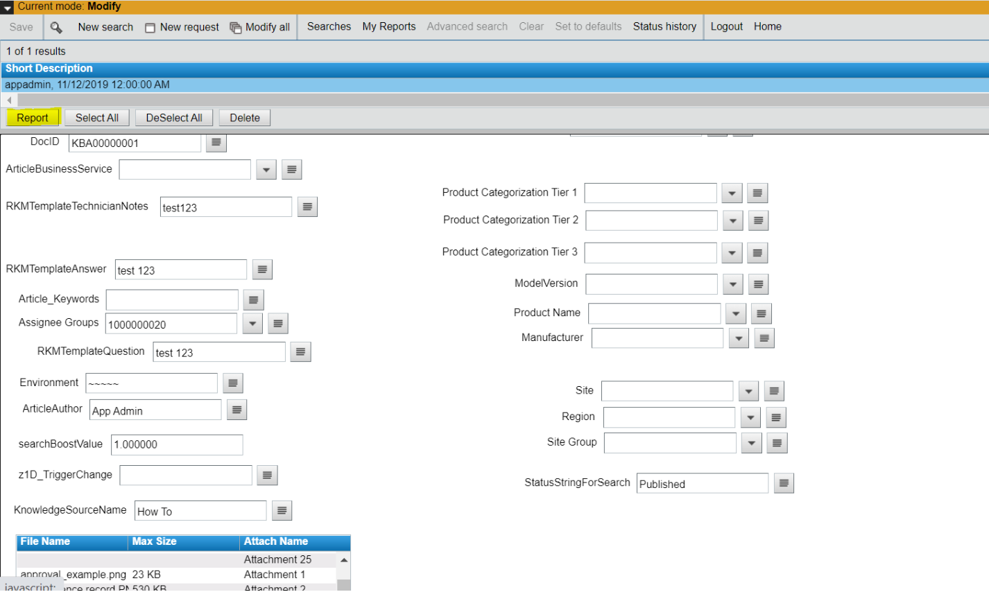The image size is (989, 592).
Task: Expand the Site Group dropdown arrow
Action: click(751, 443)
